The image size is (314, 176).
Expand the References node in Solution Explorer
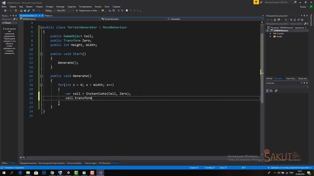pos(270,34)
